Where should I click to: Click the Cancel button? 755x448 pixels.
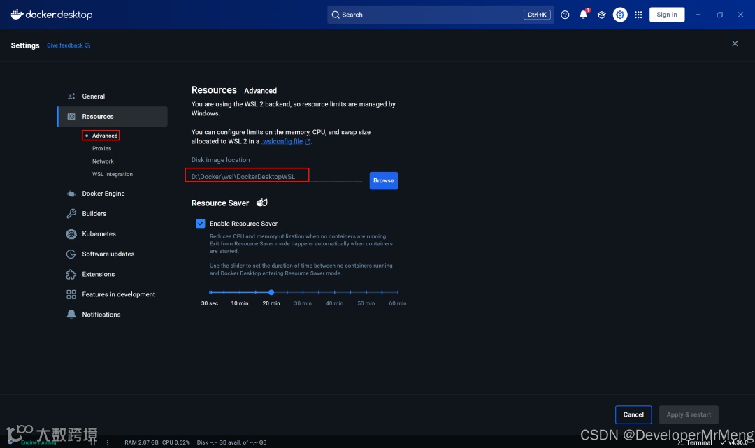[x=633, y=414]
